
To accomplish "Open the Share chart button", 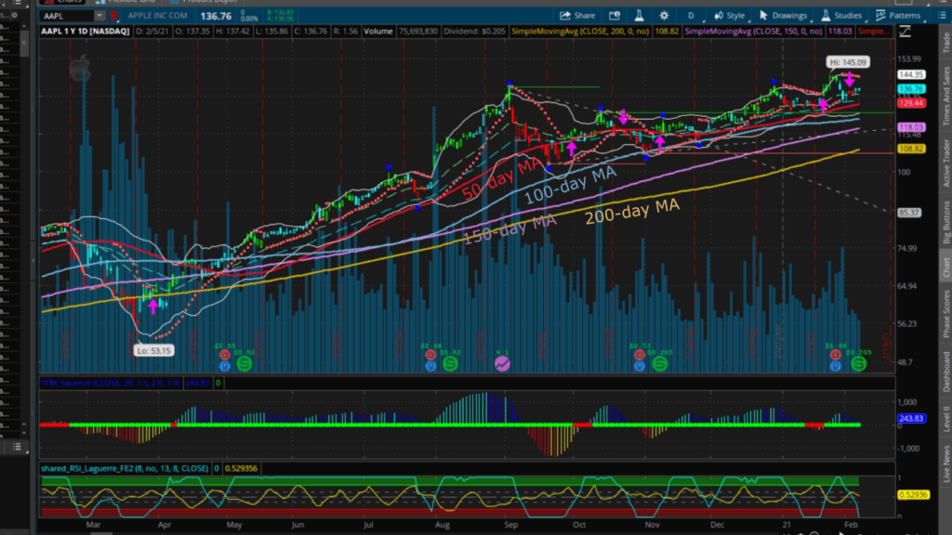I will coord(577,16).
